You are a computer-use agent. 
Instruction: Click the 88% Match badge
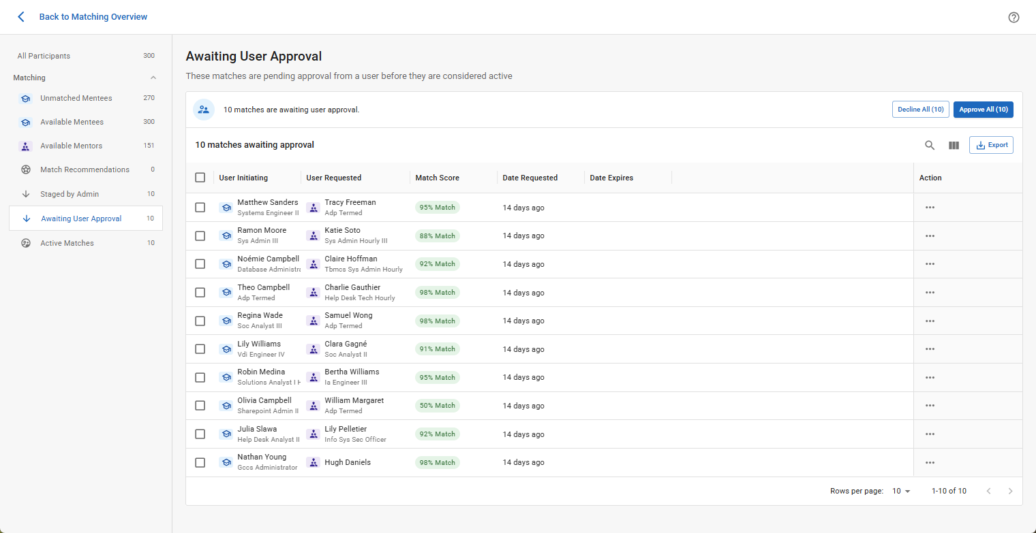[438, 236]
